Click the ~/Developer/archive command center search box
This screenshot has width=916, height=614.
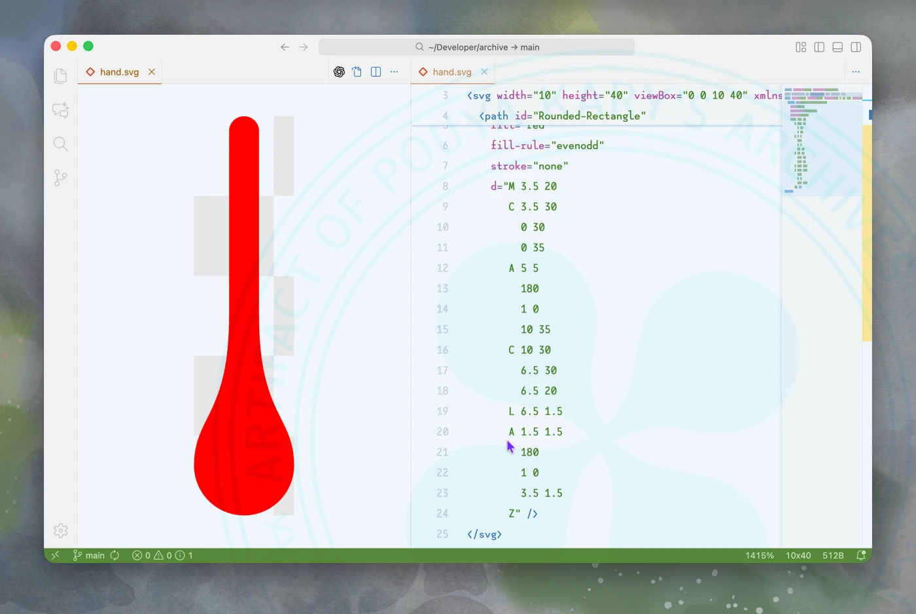tap(476, 47)
